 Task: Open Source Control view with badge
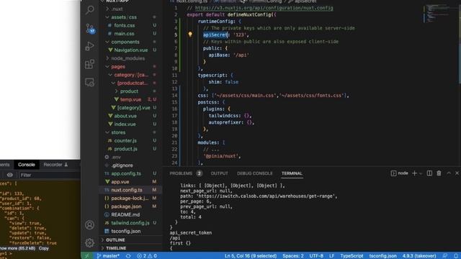tap(90, 29)
